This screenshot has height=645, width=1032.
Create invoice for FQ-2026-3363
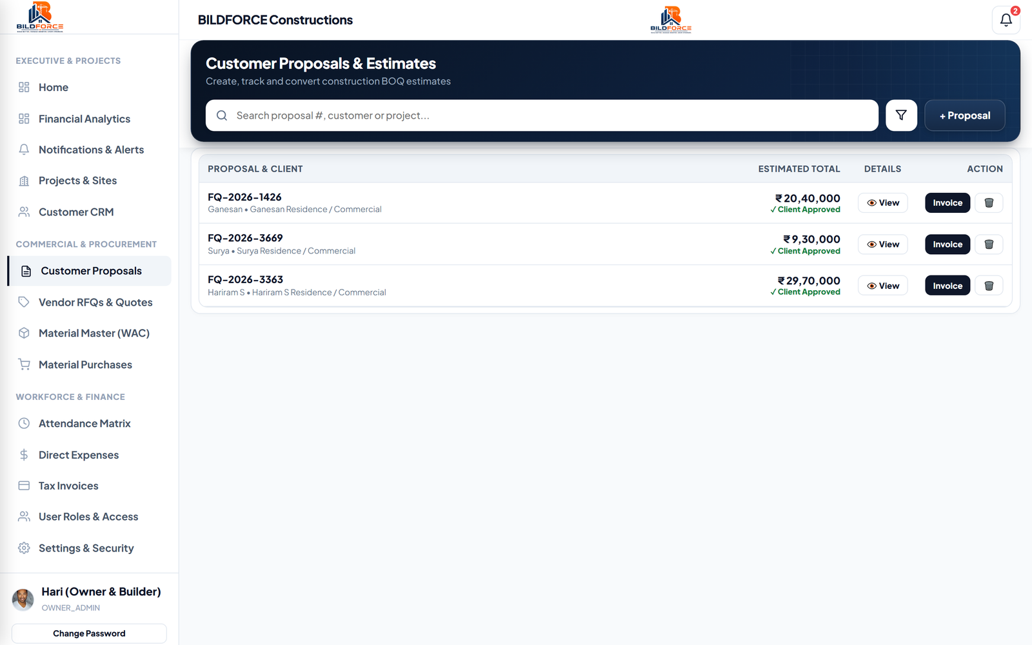pos(948,286)
